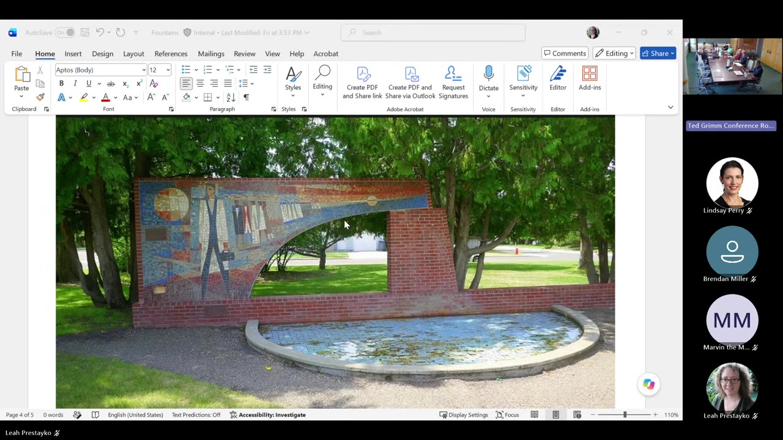This screenshot has width=783, height=440.
Task: Show paragraph marks with pilcrow icon
Action: point(246,97)
